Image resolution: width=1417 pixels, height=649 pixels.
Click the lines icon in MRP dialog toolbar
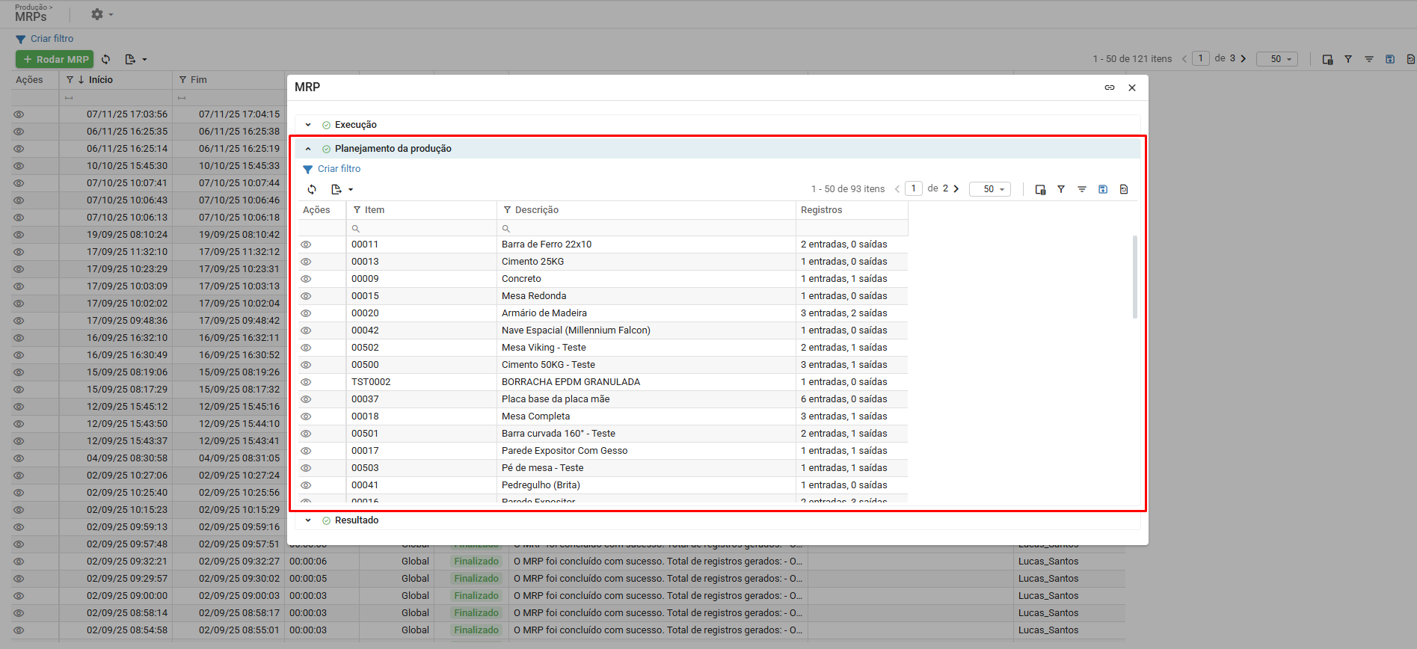1082,189
